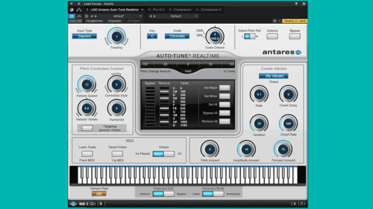Click the preset document icon
This screenshot has height=209, width=373.
pyautogui.click(x=87, y=16)
